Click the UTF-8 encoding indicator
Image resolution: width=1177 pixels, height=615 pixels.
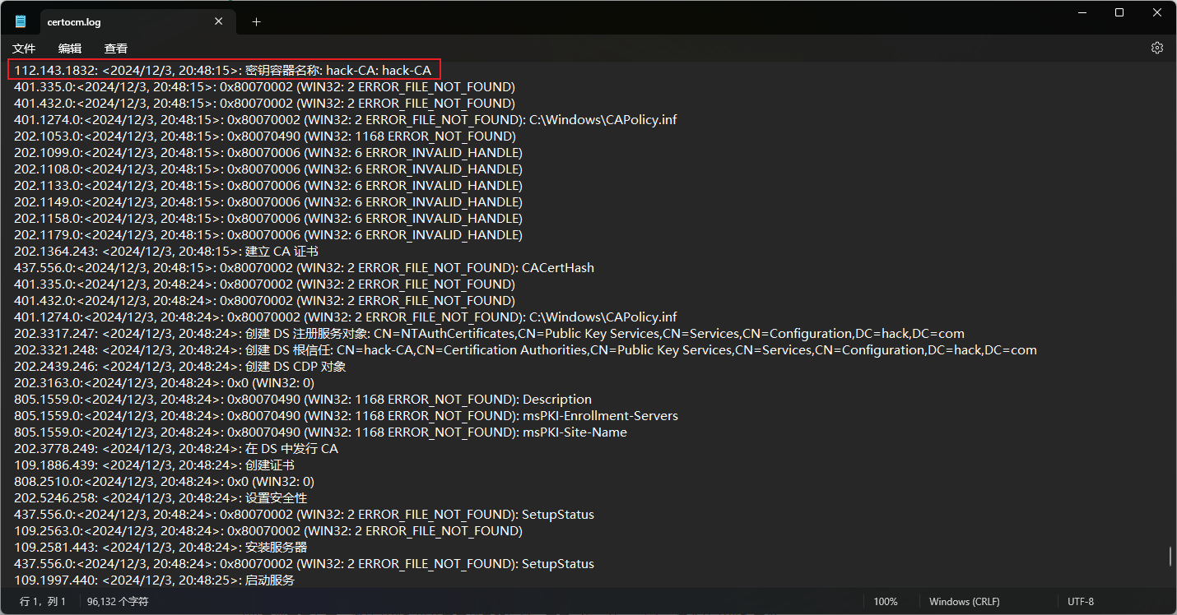(x=1080, y=602)
